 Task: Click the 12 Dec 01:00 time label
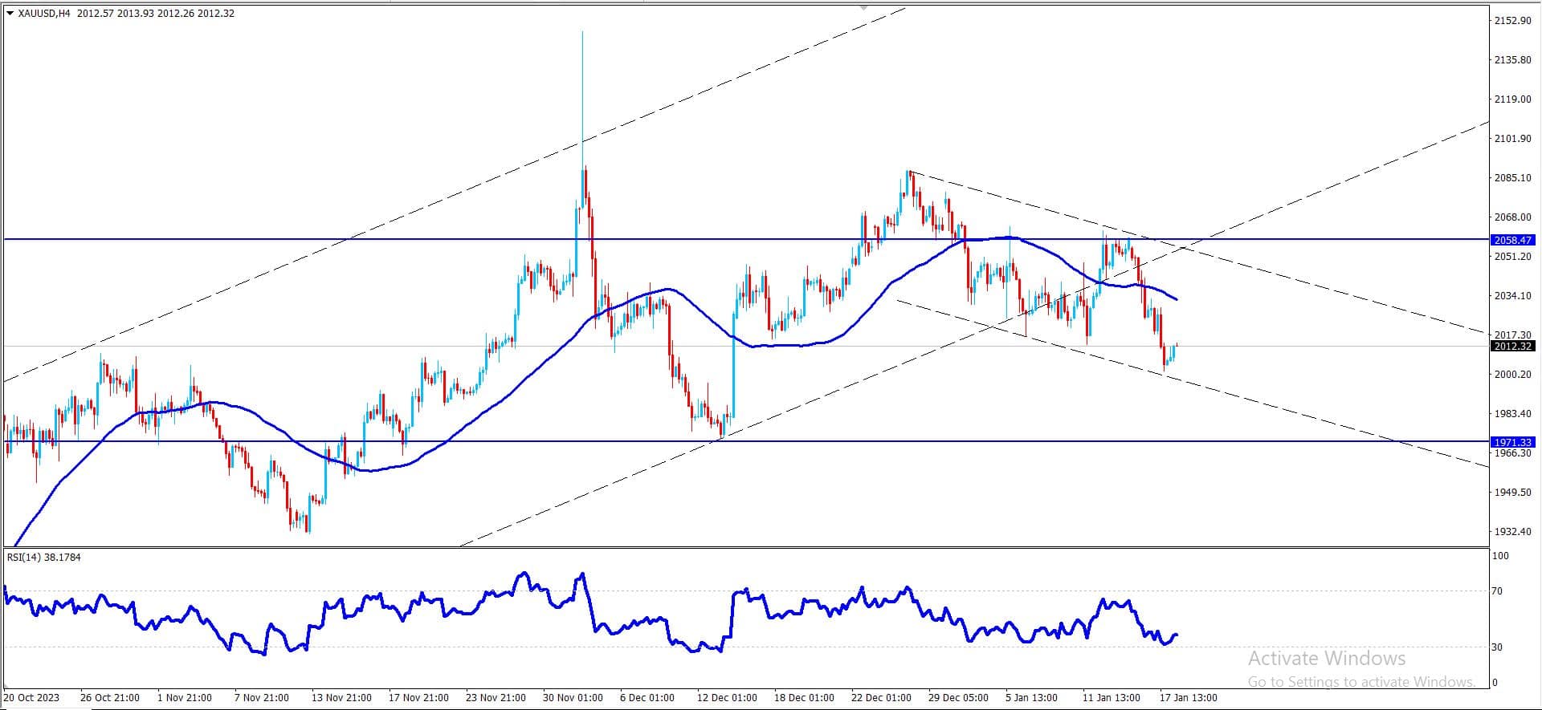[x=727, y=698]
